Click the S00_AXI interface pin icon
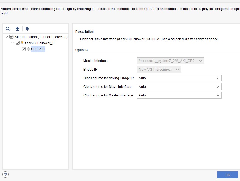This screenshot has height=181, width=240. (x=28, y=49)
